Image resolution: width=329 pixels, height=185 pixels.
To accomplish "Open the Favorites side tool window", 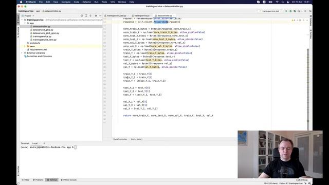I will point(19,171).
